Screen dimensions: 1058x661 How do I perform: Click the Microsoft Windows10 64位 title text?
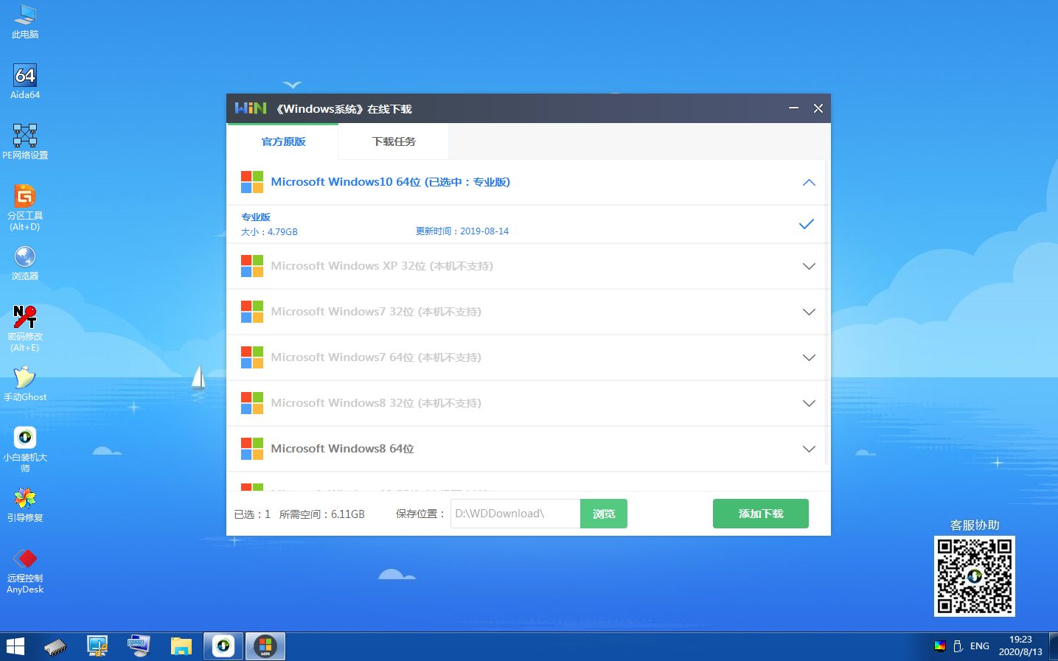[x=391, y=182]
